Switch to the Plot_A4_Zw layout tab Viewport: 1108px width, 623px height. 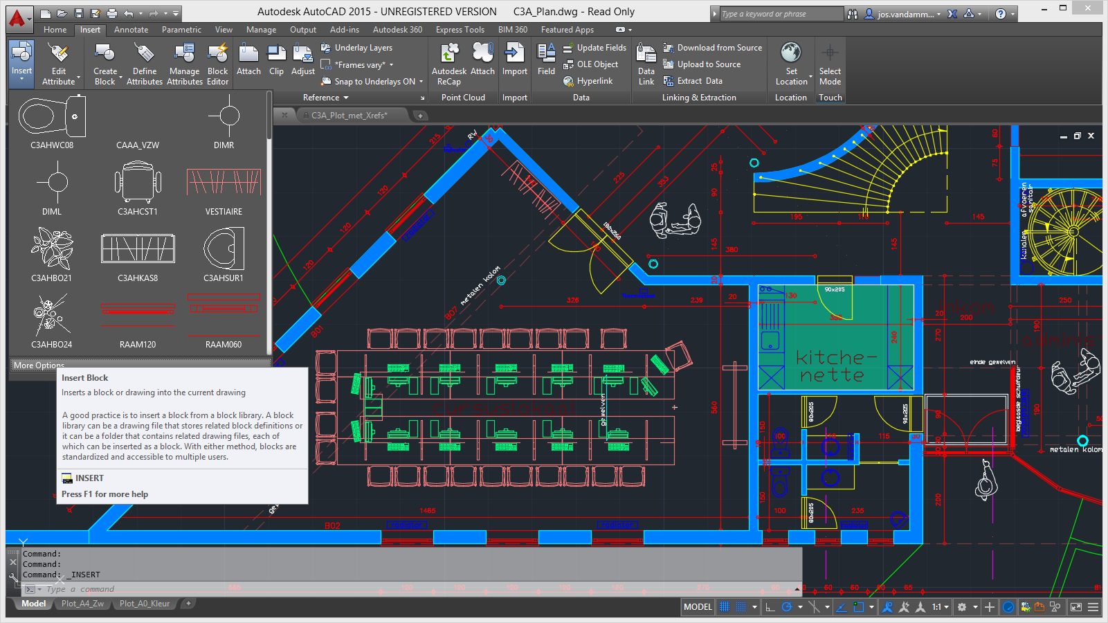(x=82, y=604)
